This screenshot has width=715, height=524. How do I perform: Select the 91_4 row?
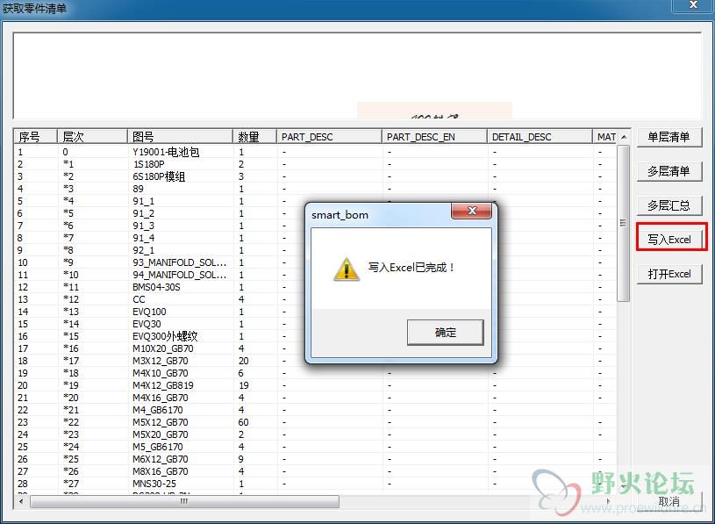(x=315, y=238)
